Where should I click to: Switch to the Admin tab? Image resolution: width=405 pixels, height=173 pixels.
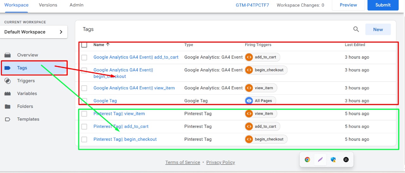[77, 5]
